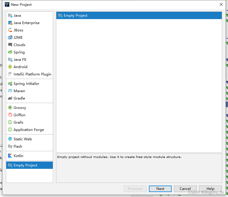Screen dimensions: 228x197
Task: Choose the 'Groovy' list entry text
Action: 20,108
